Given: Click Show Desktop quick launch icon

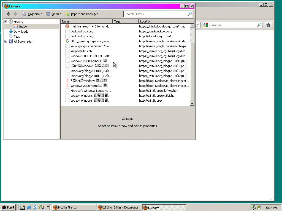Looking at the screenshot, I should click(23, 207).
